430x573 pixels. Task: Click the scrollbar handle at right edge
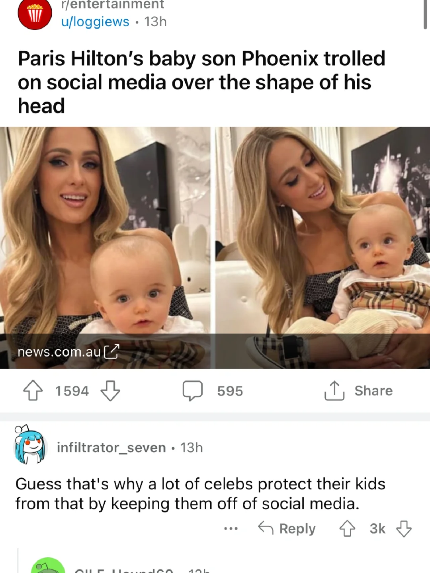426,14
